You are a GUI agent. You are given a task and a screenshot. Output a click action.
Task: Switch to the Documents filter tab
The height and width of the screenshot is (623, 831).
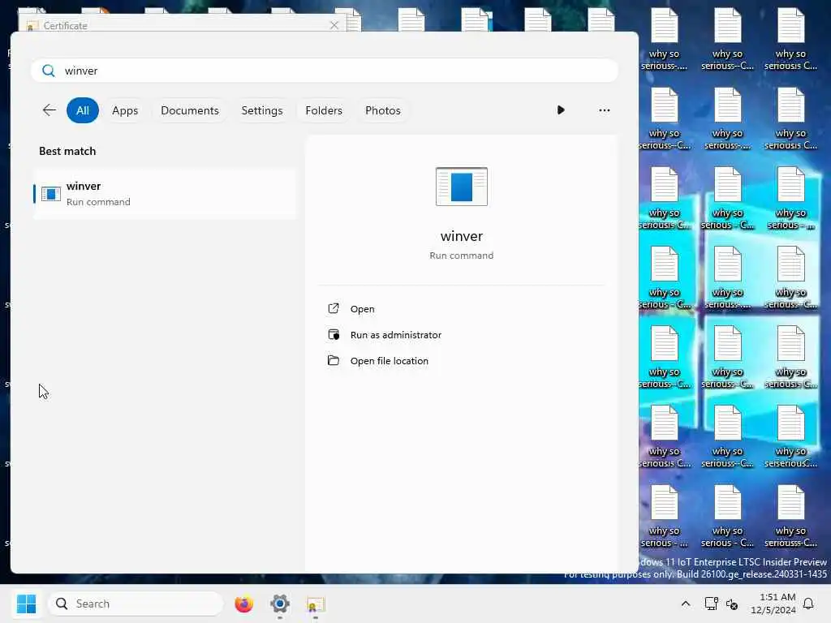190,110
